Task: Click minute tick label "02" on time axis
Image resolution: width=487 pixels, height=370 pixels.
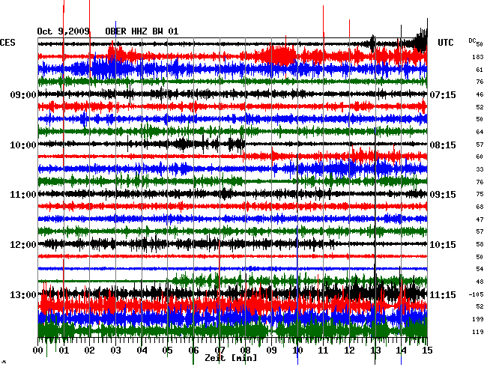Action: pos(89,351)
